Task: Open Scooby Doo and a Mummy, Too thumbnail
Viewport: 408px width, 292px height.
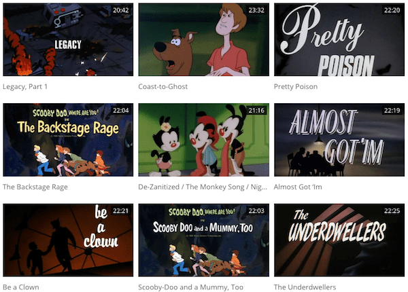Action: (204, 240)
